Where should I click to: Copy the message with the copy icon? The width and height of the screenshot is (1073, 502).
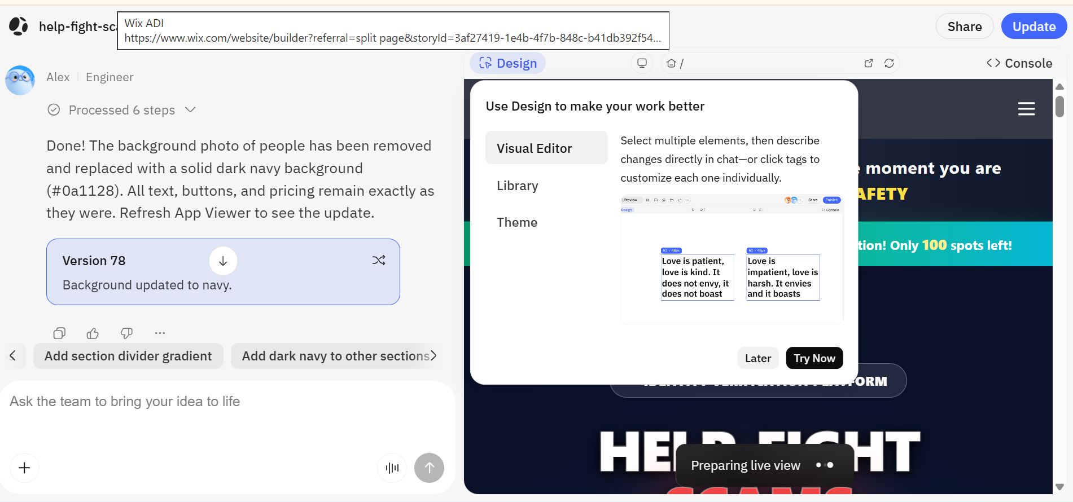pyautogui.click(x=59, y=333)
